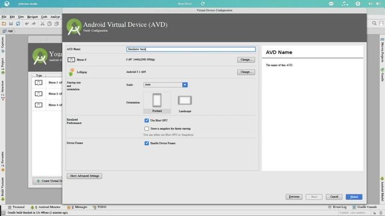Click the Nexus 4 row device icon in AVD Manager

point(38,105)
